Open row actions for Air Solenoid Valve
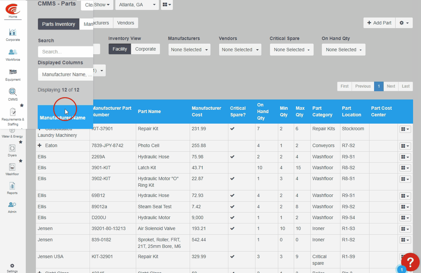Viewport: 421px width, 273px height. [x=405, y=229]
